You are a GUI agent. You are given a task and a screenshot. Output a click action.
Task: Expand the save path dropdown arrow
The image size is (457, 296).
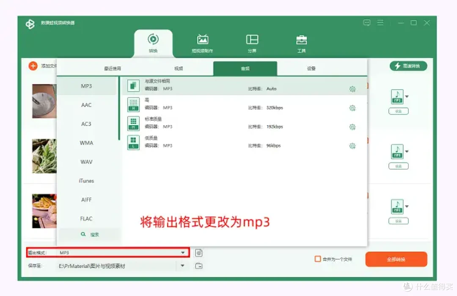click(x=182, y=266)
